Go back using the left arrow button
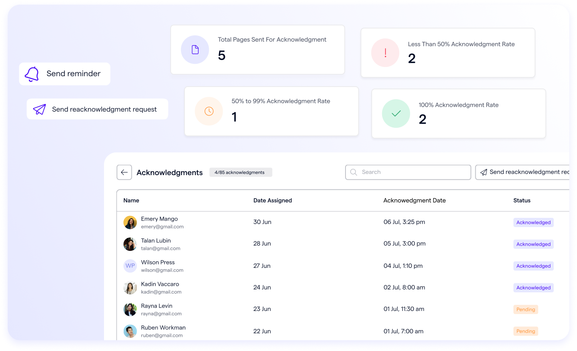 coord(124,172)
